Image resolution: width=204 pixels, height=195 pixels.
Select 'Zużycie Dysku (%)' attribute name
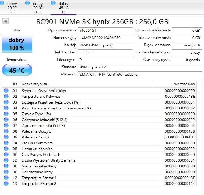36,114
